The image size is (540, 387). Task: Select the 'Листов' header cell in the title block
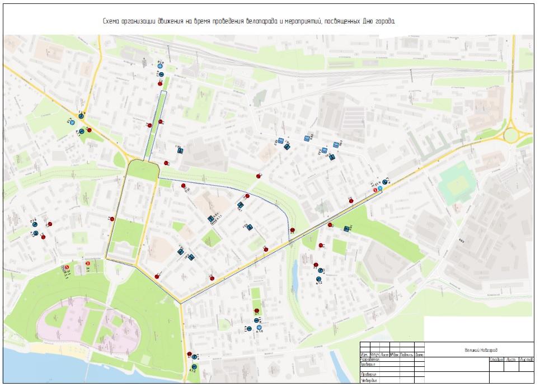pos(526,360)
